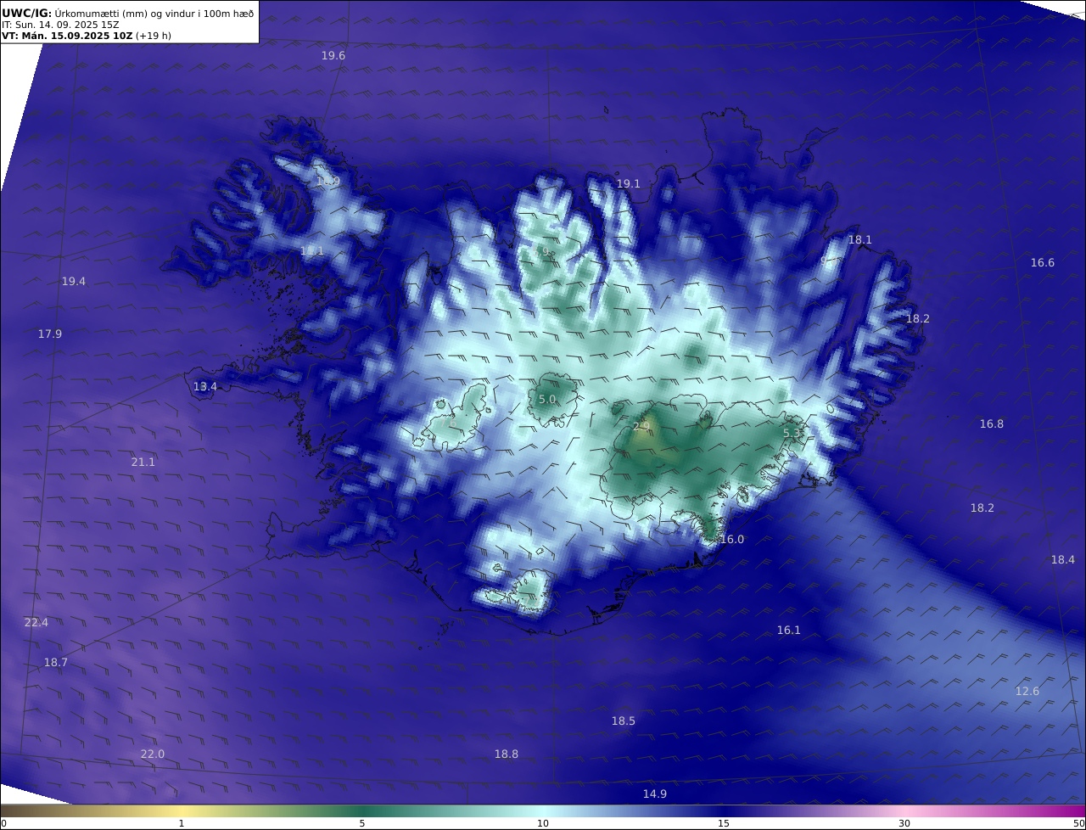1086x830 pixels.
Task: Click the colorbar tick labeled 0
Action: (x=3, y=823)
